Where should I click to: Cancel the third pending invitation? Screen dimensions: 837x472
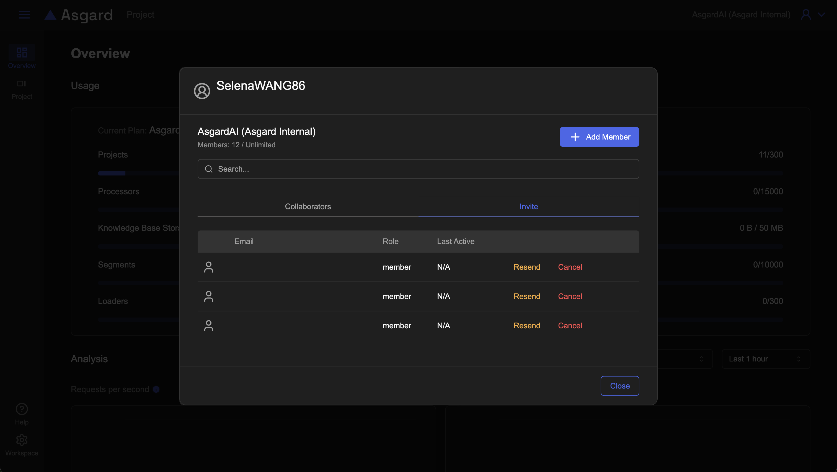tap(570, 325)
